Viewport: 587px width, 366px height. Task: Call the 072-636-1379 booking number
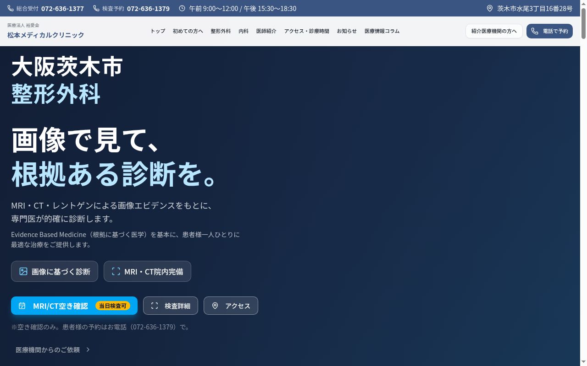pos(148,8)
